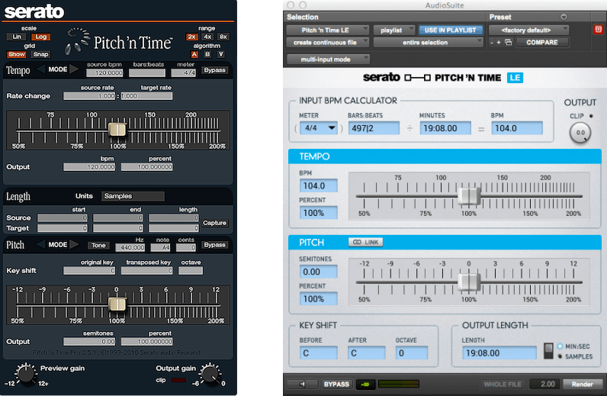This screenshot has width=607, height=396.
Task: Open the multi-input mode dropdown
Action: pos(328,60)
